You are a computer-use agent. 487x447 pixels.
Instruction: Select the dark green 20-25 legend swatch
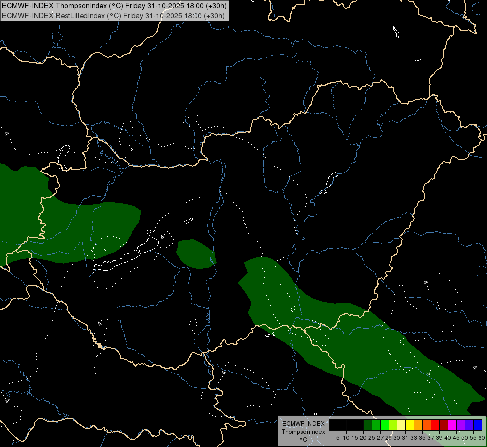point(368,425)
